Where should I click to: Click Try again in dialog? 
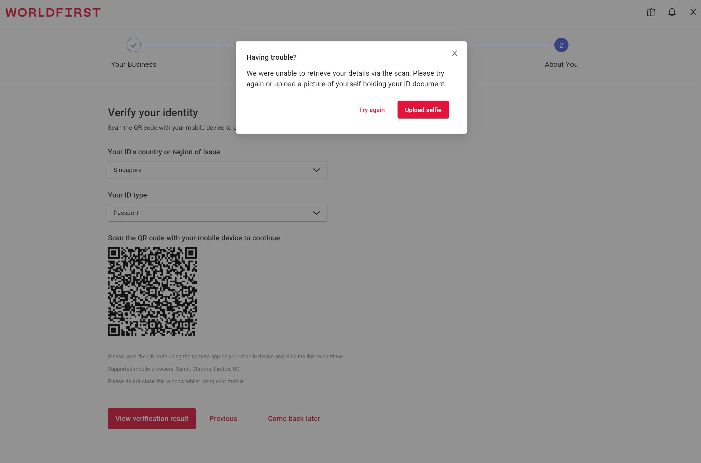click(x=372, y=110)
